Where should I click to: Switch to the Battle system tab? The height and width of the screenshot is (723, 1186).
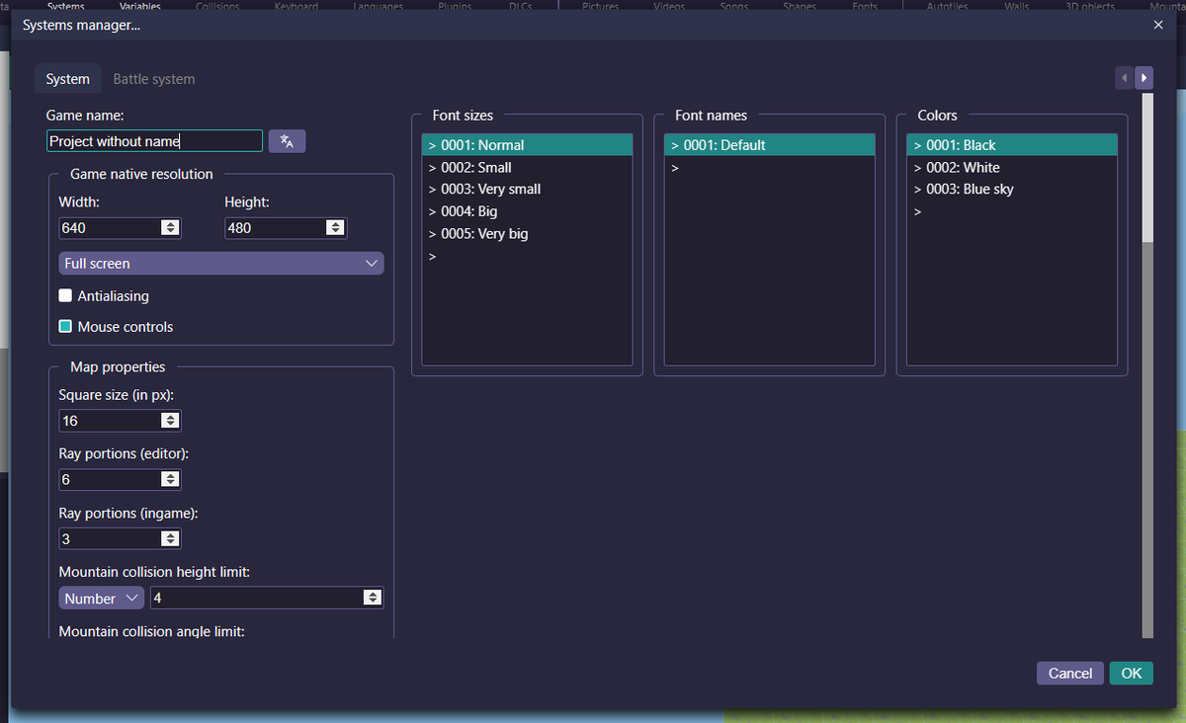[x=154, y=79]
